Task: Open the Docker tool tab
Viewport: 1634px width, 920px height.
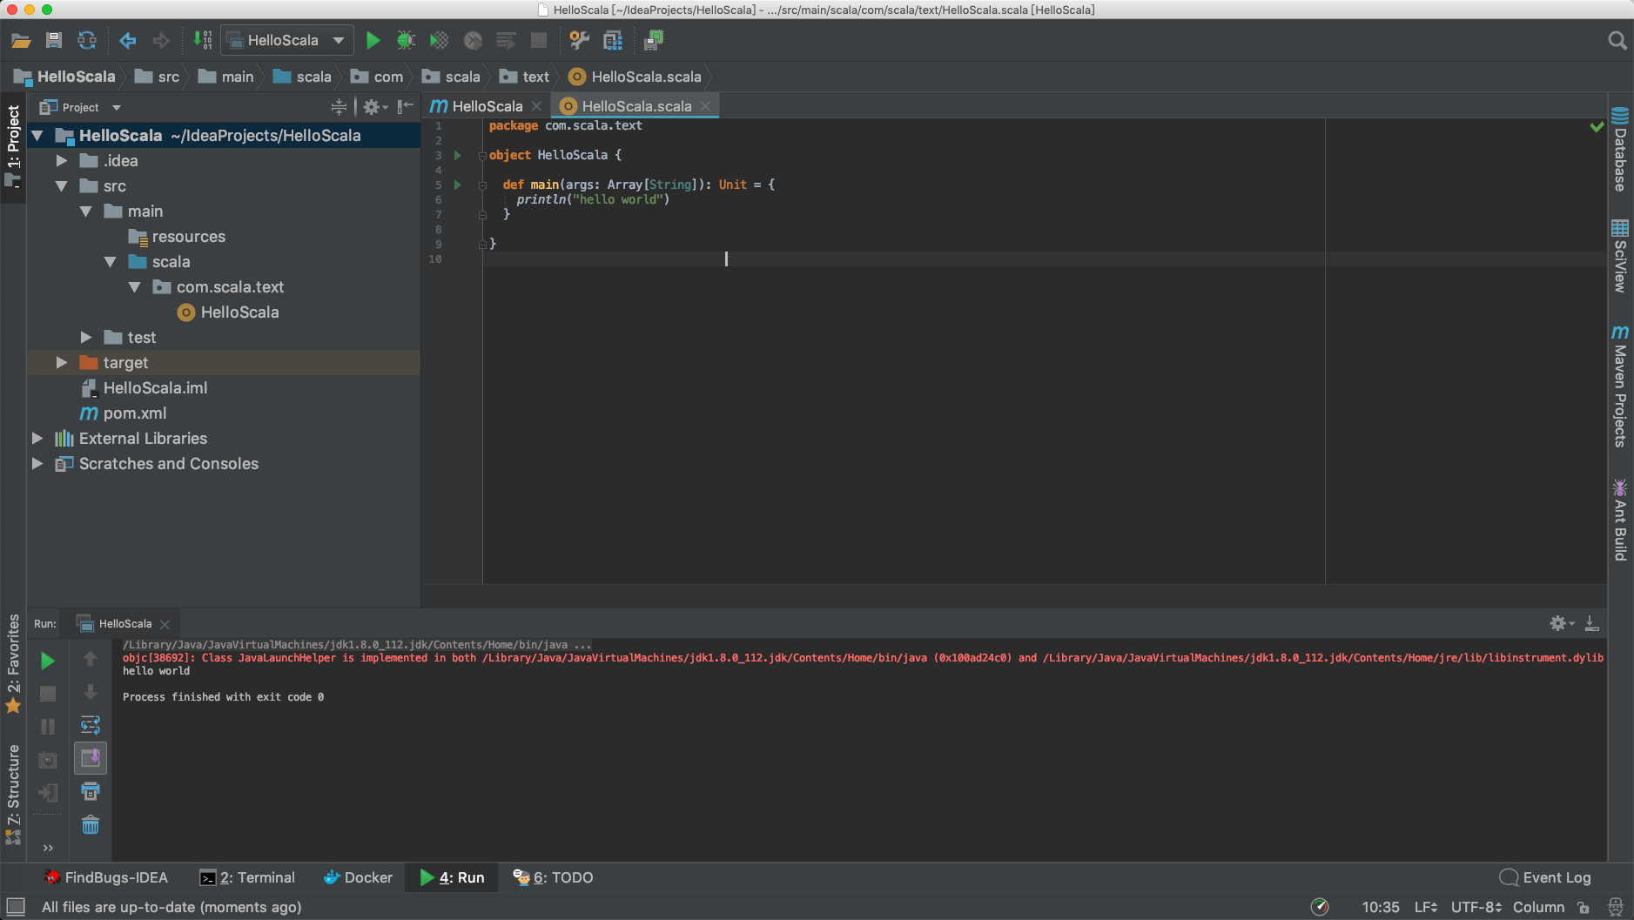Action: click(x=358, y=877)
